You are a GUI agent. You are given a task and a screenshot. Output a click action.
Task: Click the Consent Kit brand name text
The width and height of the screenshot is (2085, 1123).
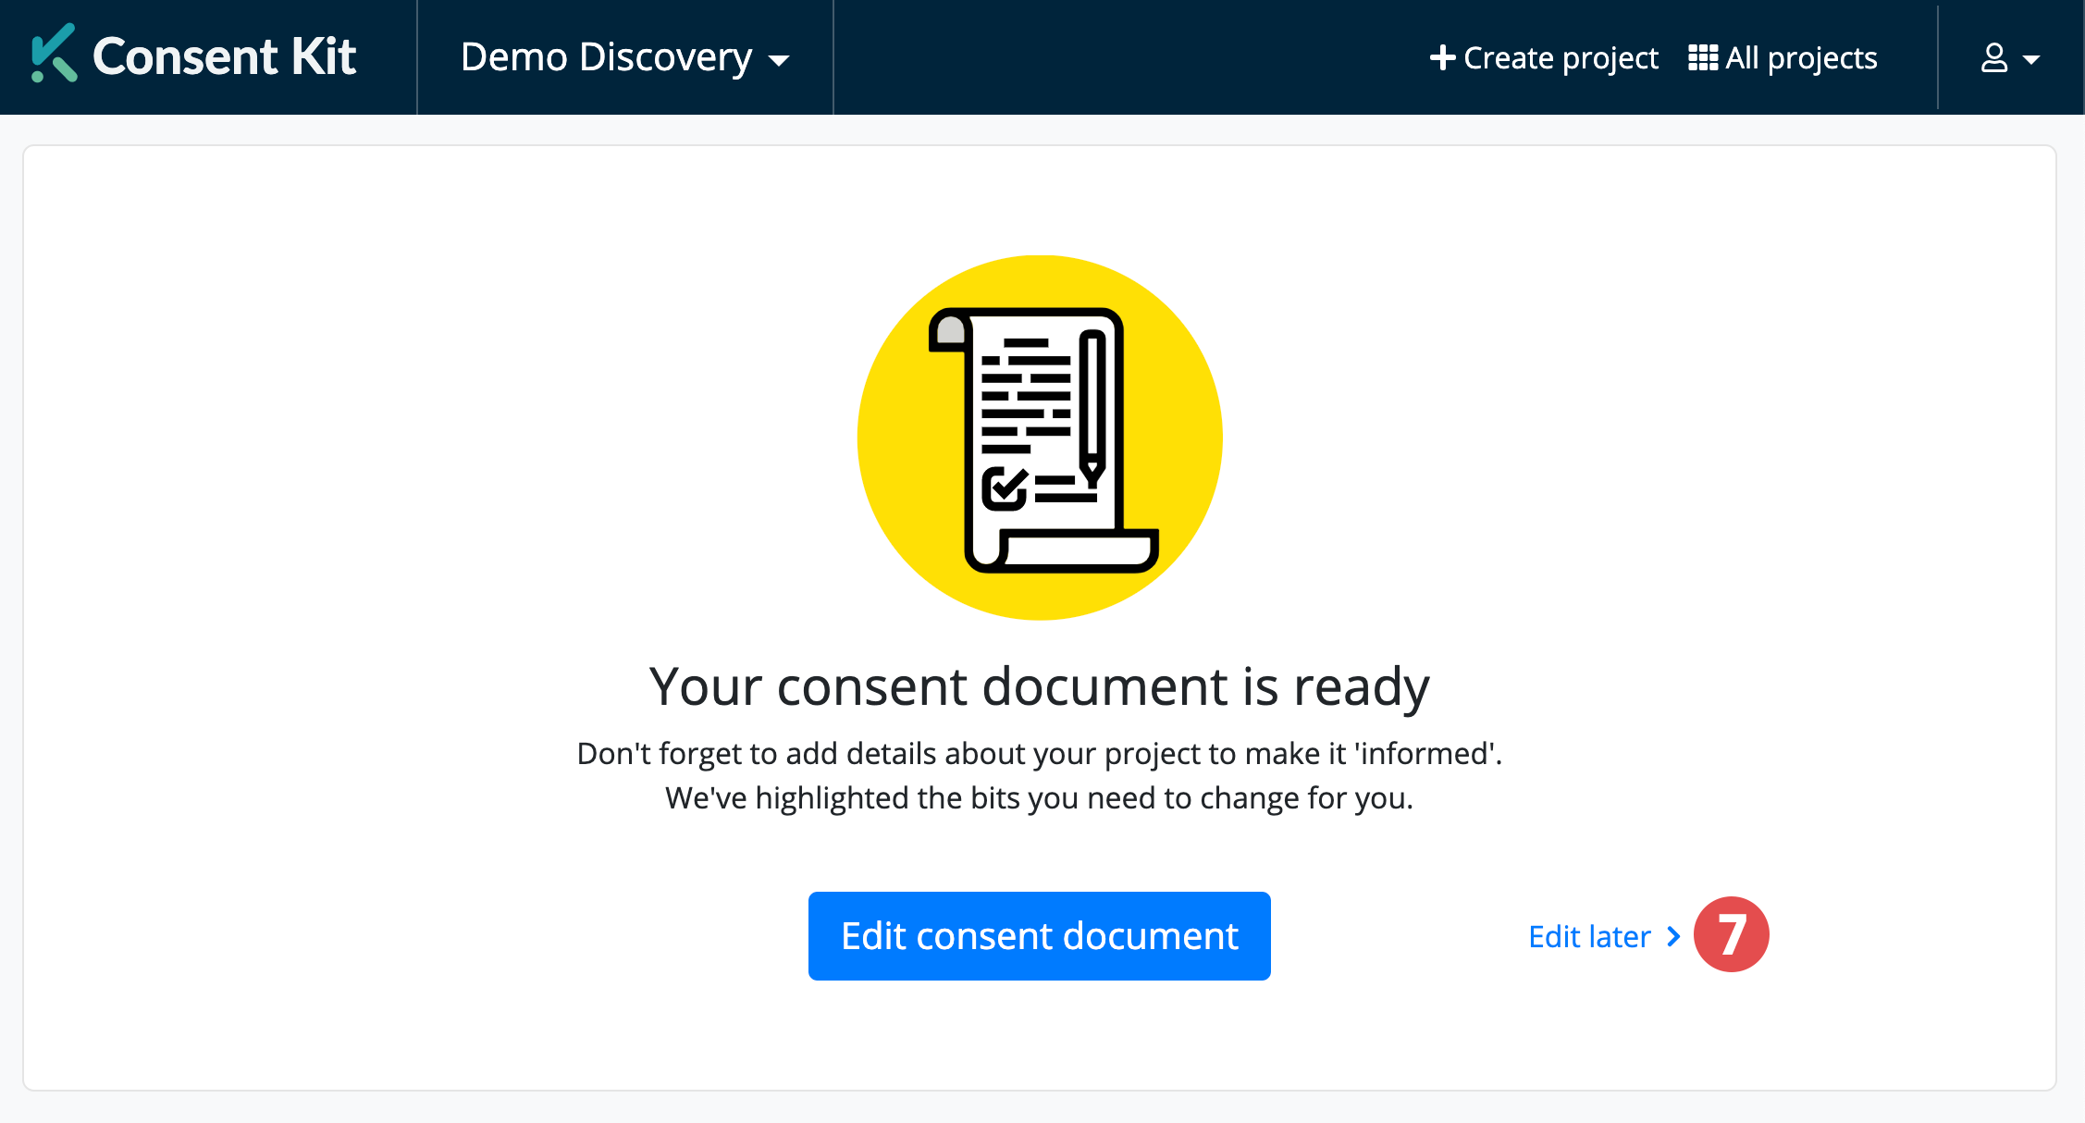pos(224,56)
